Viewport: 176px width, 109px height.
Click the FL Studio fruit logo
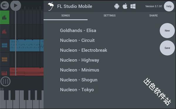(x=50, y=6)
